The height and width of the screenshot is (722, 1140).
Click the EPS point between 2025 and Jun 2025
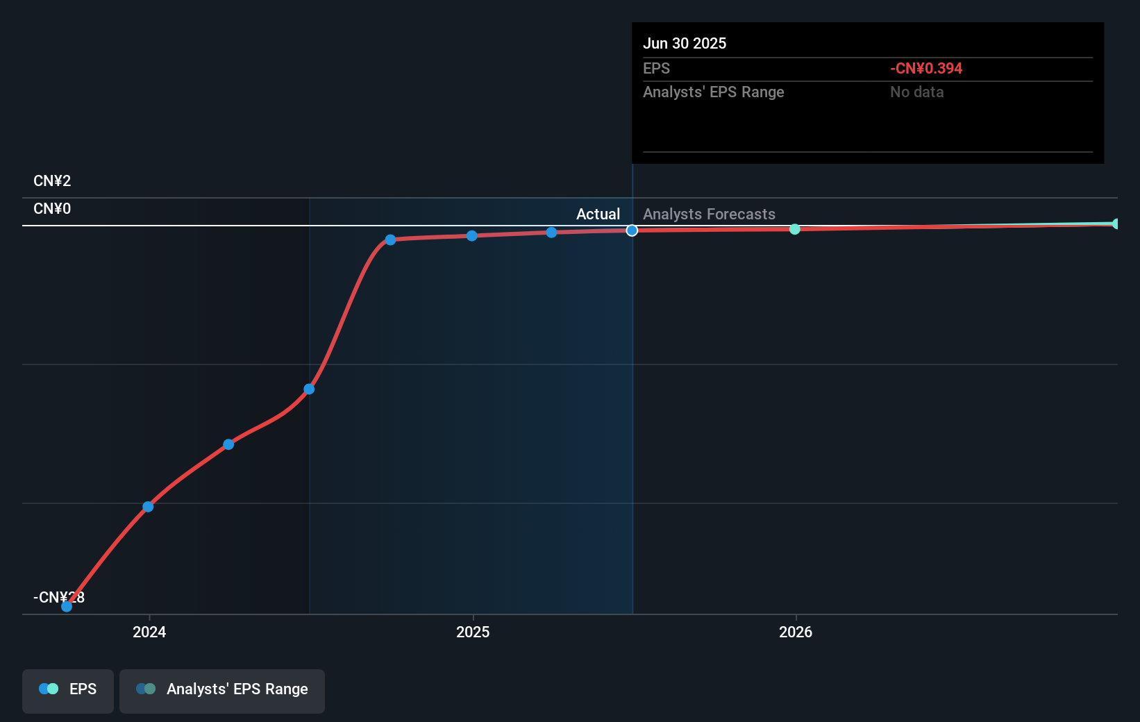(x=551, y=233)
